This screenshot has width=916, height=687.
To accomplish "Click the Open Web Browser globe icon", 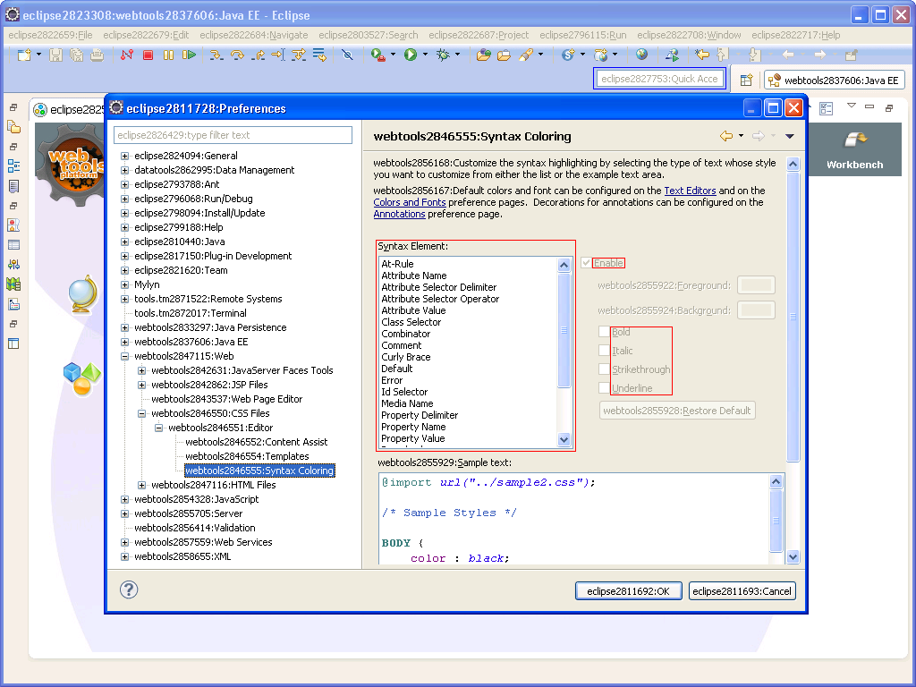I will click(x=641, y=55).
